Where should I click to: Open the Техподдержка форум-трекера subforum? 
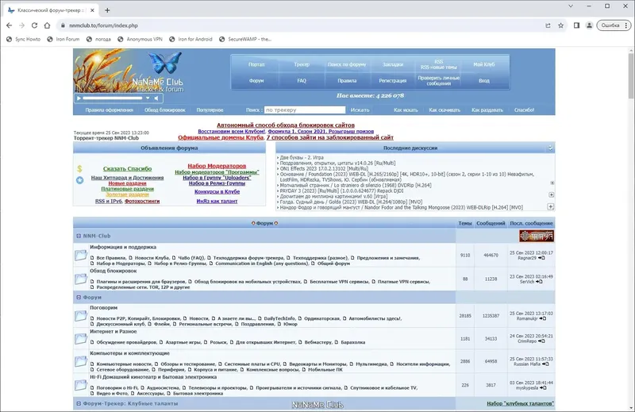(x=248, y=258)
